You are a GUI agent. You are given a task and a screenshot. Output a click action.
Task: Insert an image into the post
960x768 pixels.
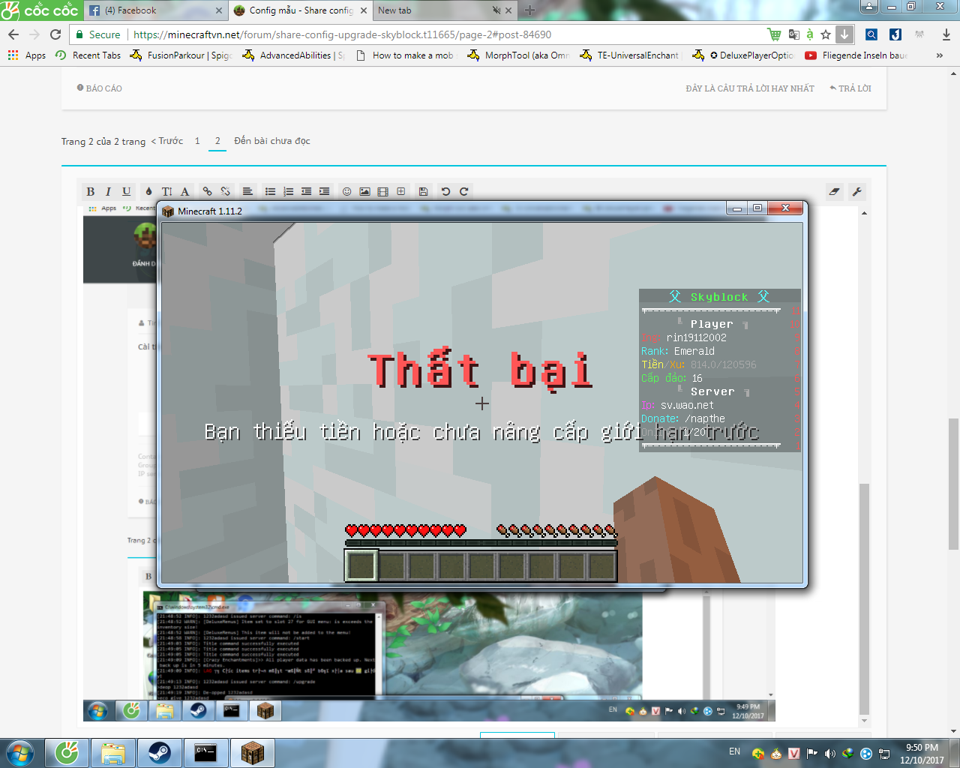[364, 191]
